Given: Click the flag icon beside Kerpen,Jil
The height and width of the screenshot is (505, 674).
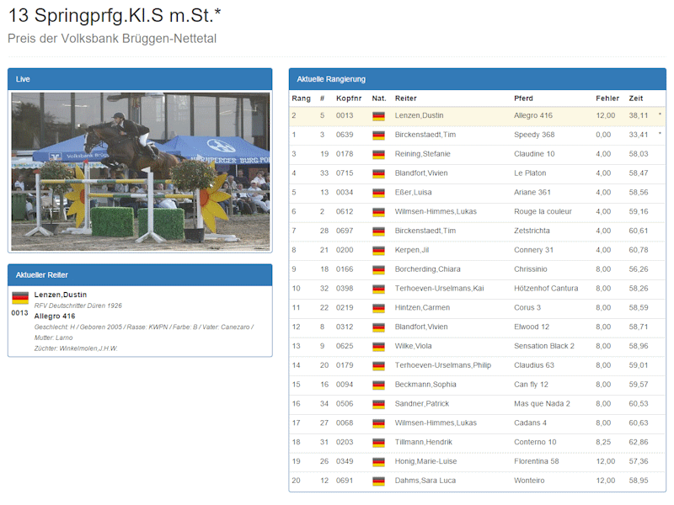Looking at the screenshot, I should (378, 250).
